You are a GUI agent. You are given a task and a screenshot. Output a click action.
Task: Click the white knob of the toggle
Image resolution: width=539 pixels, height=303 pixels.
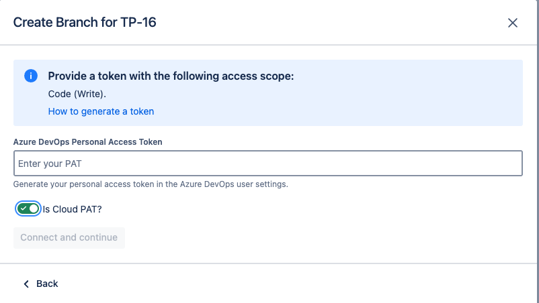(34, 208)
